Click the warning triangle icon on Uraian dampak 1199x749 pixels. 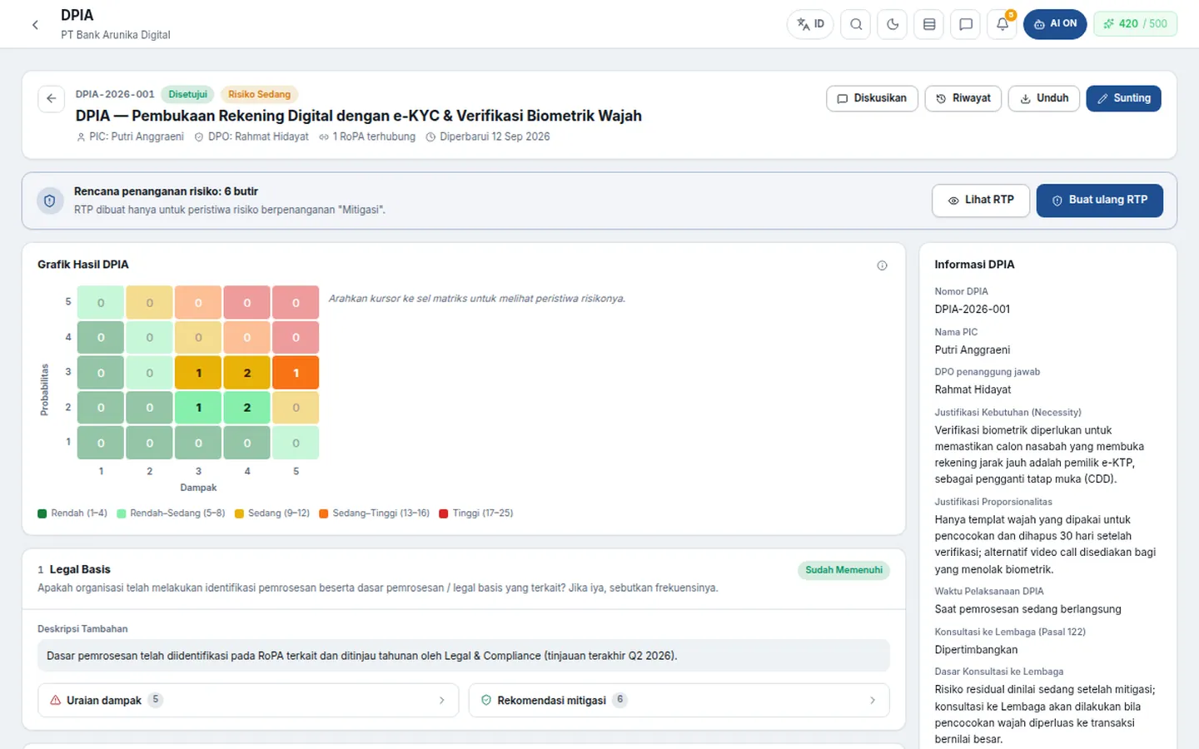pos(56,701)
